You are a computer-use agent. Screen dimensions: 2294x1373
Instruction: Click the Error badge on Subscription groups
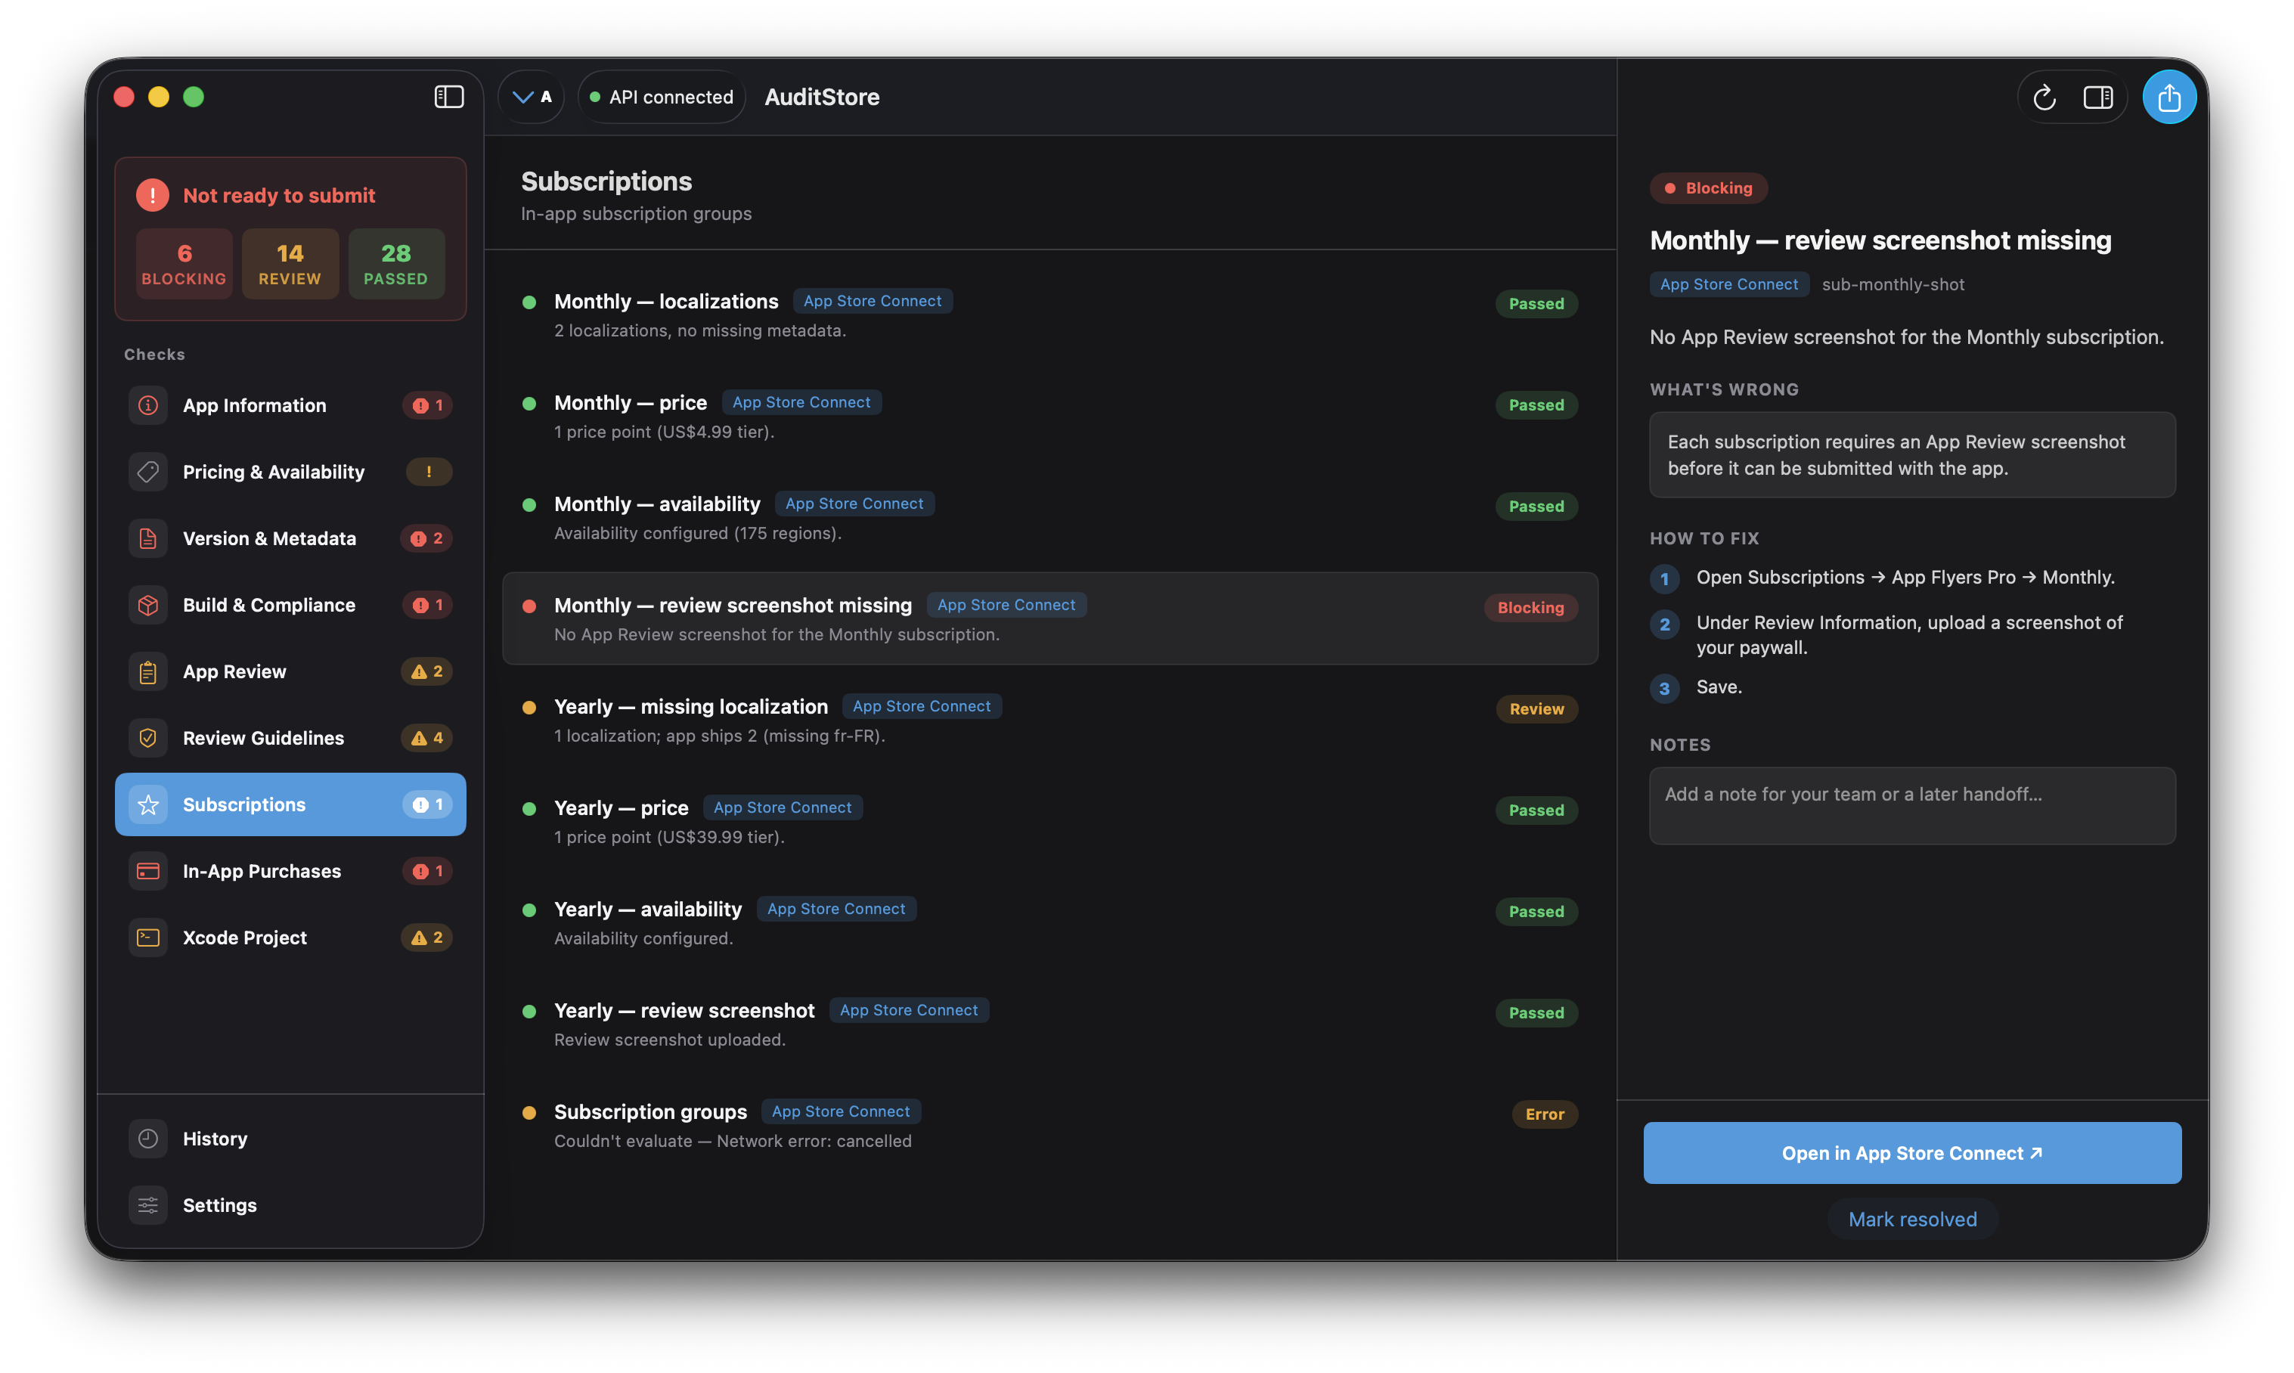click(1545, 1115)
